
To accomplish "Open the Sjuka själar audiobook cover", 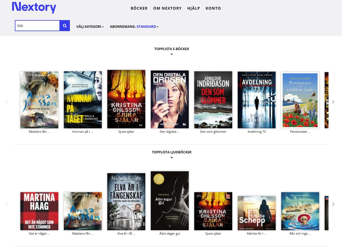I will 213,211.
